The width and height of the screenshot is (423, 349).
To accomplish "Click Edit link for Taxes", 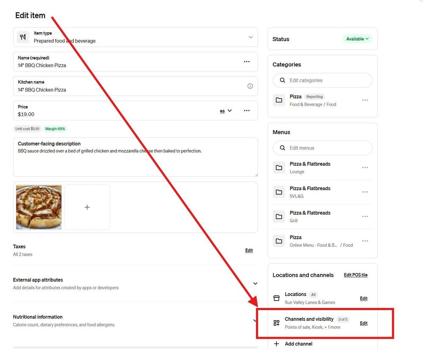I will [249, 250].
